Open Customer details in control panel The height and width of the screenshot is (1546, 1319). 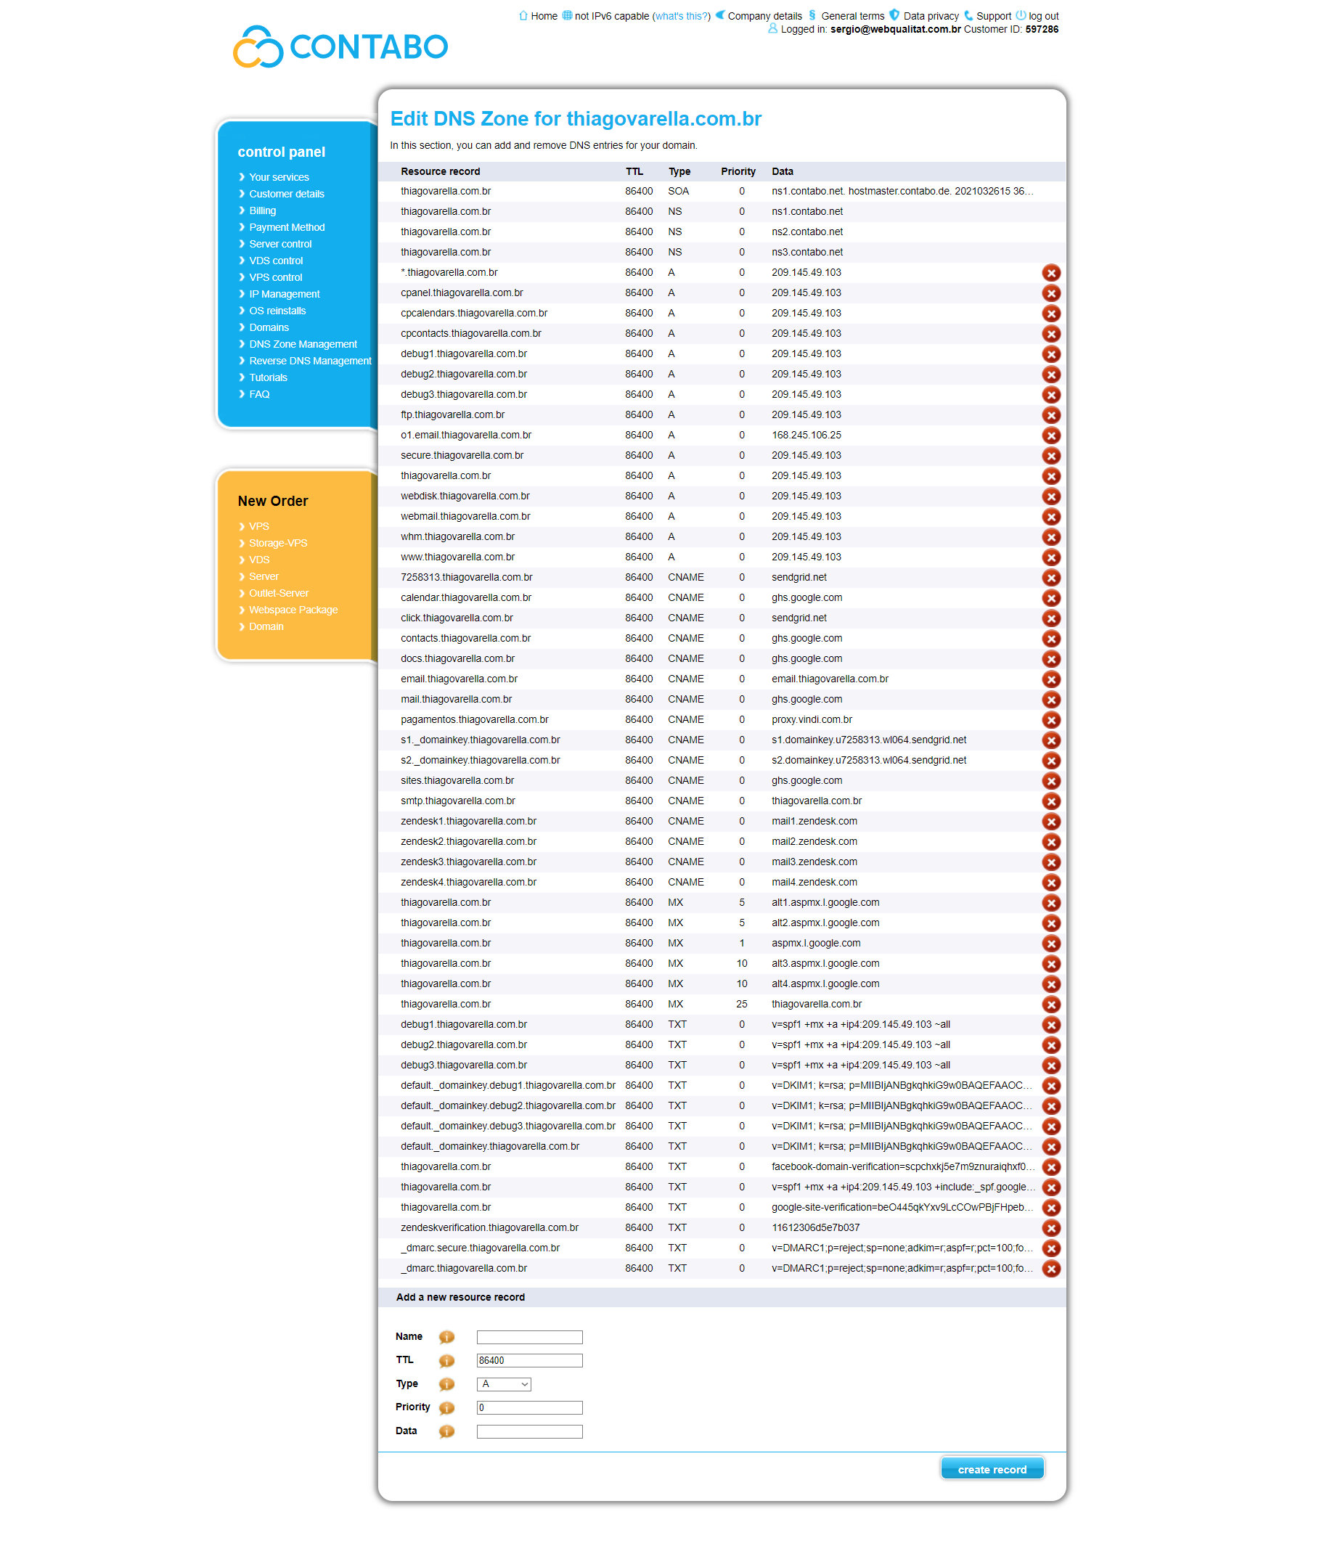tap(287, 194)
